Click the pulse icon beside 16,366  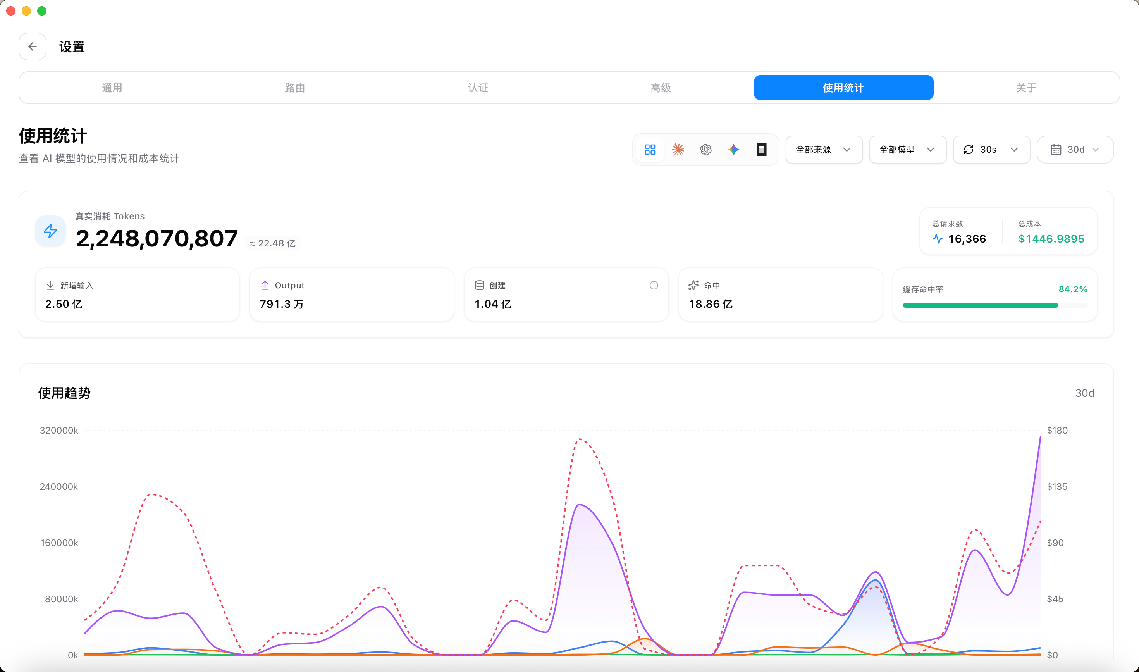tap(937, 239)
